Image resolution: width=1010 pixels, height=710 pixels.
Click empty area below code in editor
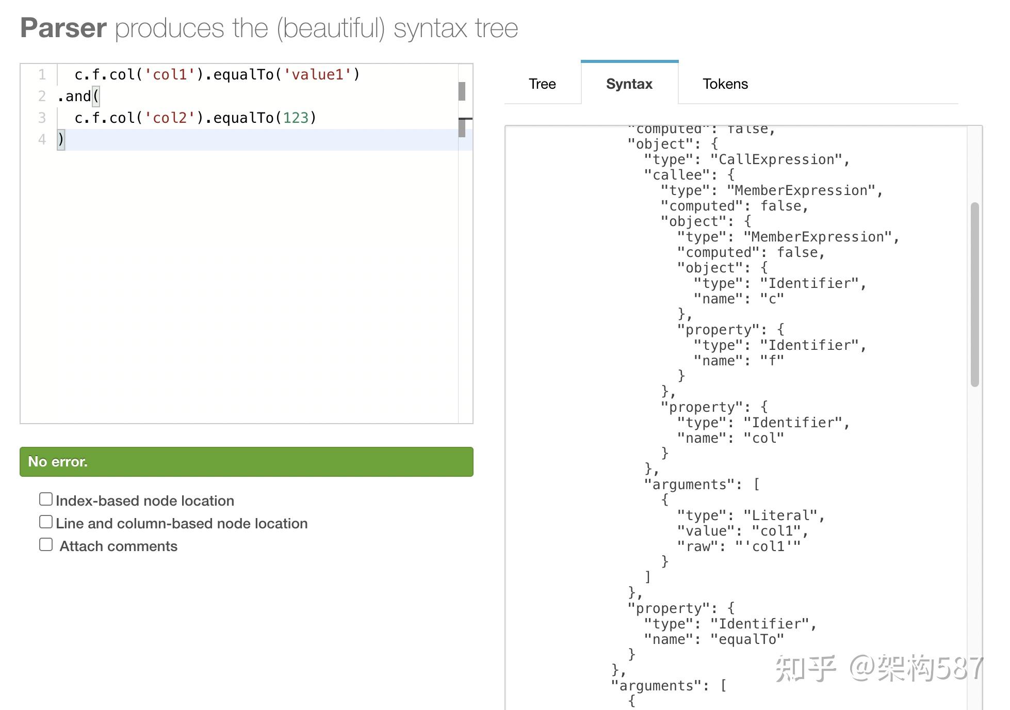pos(237,284)
